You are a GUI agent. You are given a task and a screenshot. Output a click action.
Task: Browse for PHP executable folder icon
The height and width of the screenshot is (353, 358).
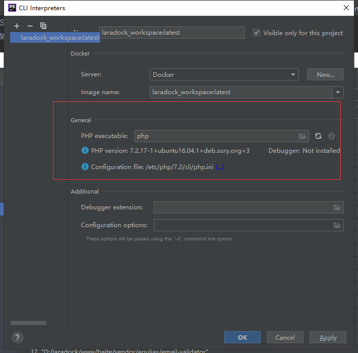point(302,136)
